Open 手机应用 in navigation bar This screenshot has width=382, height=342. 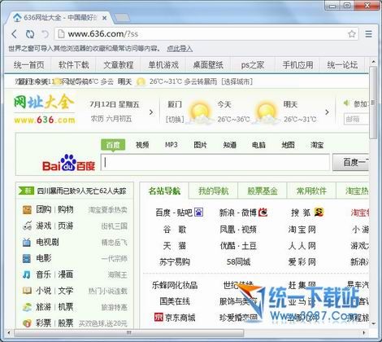tap(297, 65)
